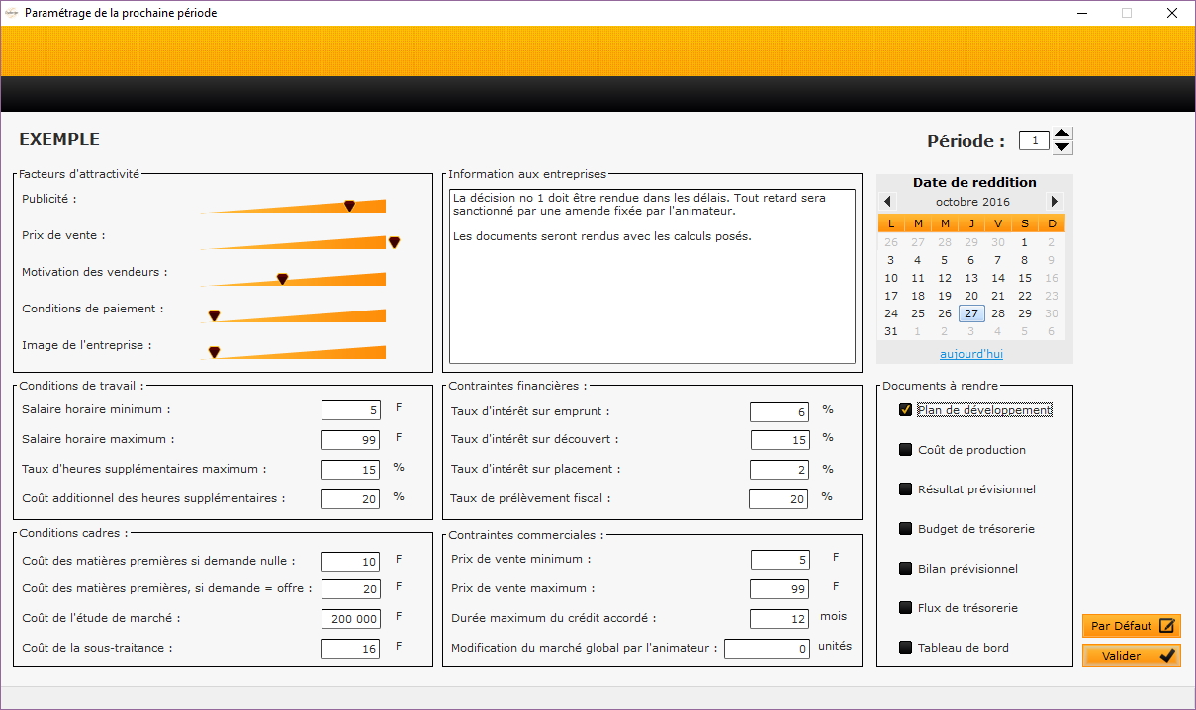Image resolution: width=1196 pixels, height=710 pixels.
Task: Uncheck Plan de développement
Action: point(905,409)
